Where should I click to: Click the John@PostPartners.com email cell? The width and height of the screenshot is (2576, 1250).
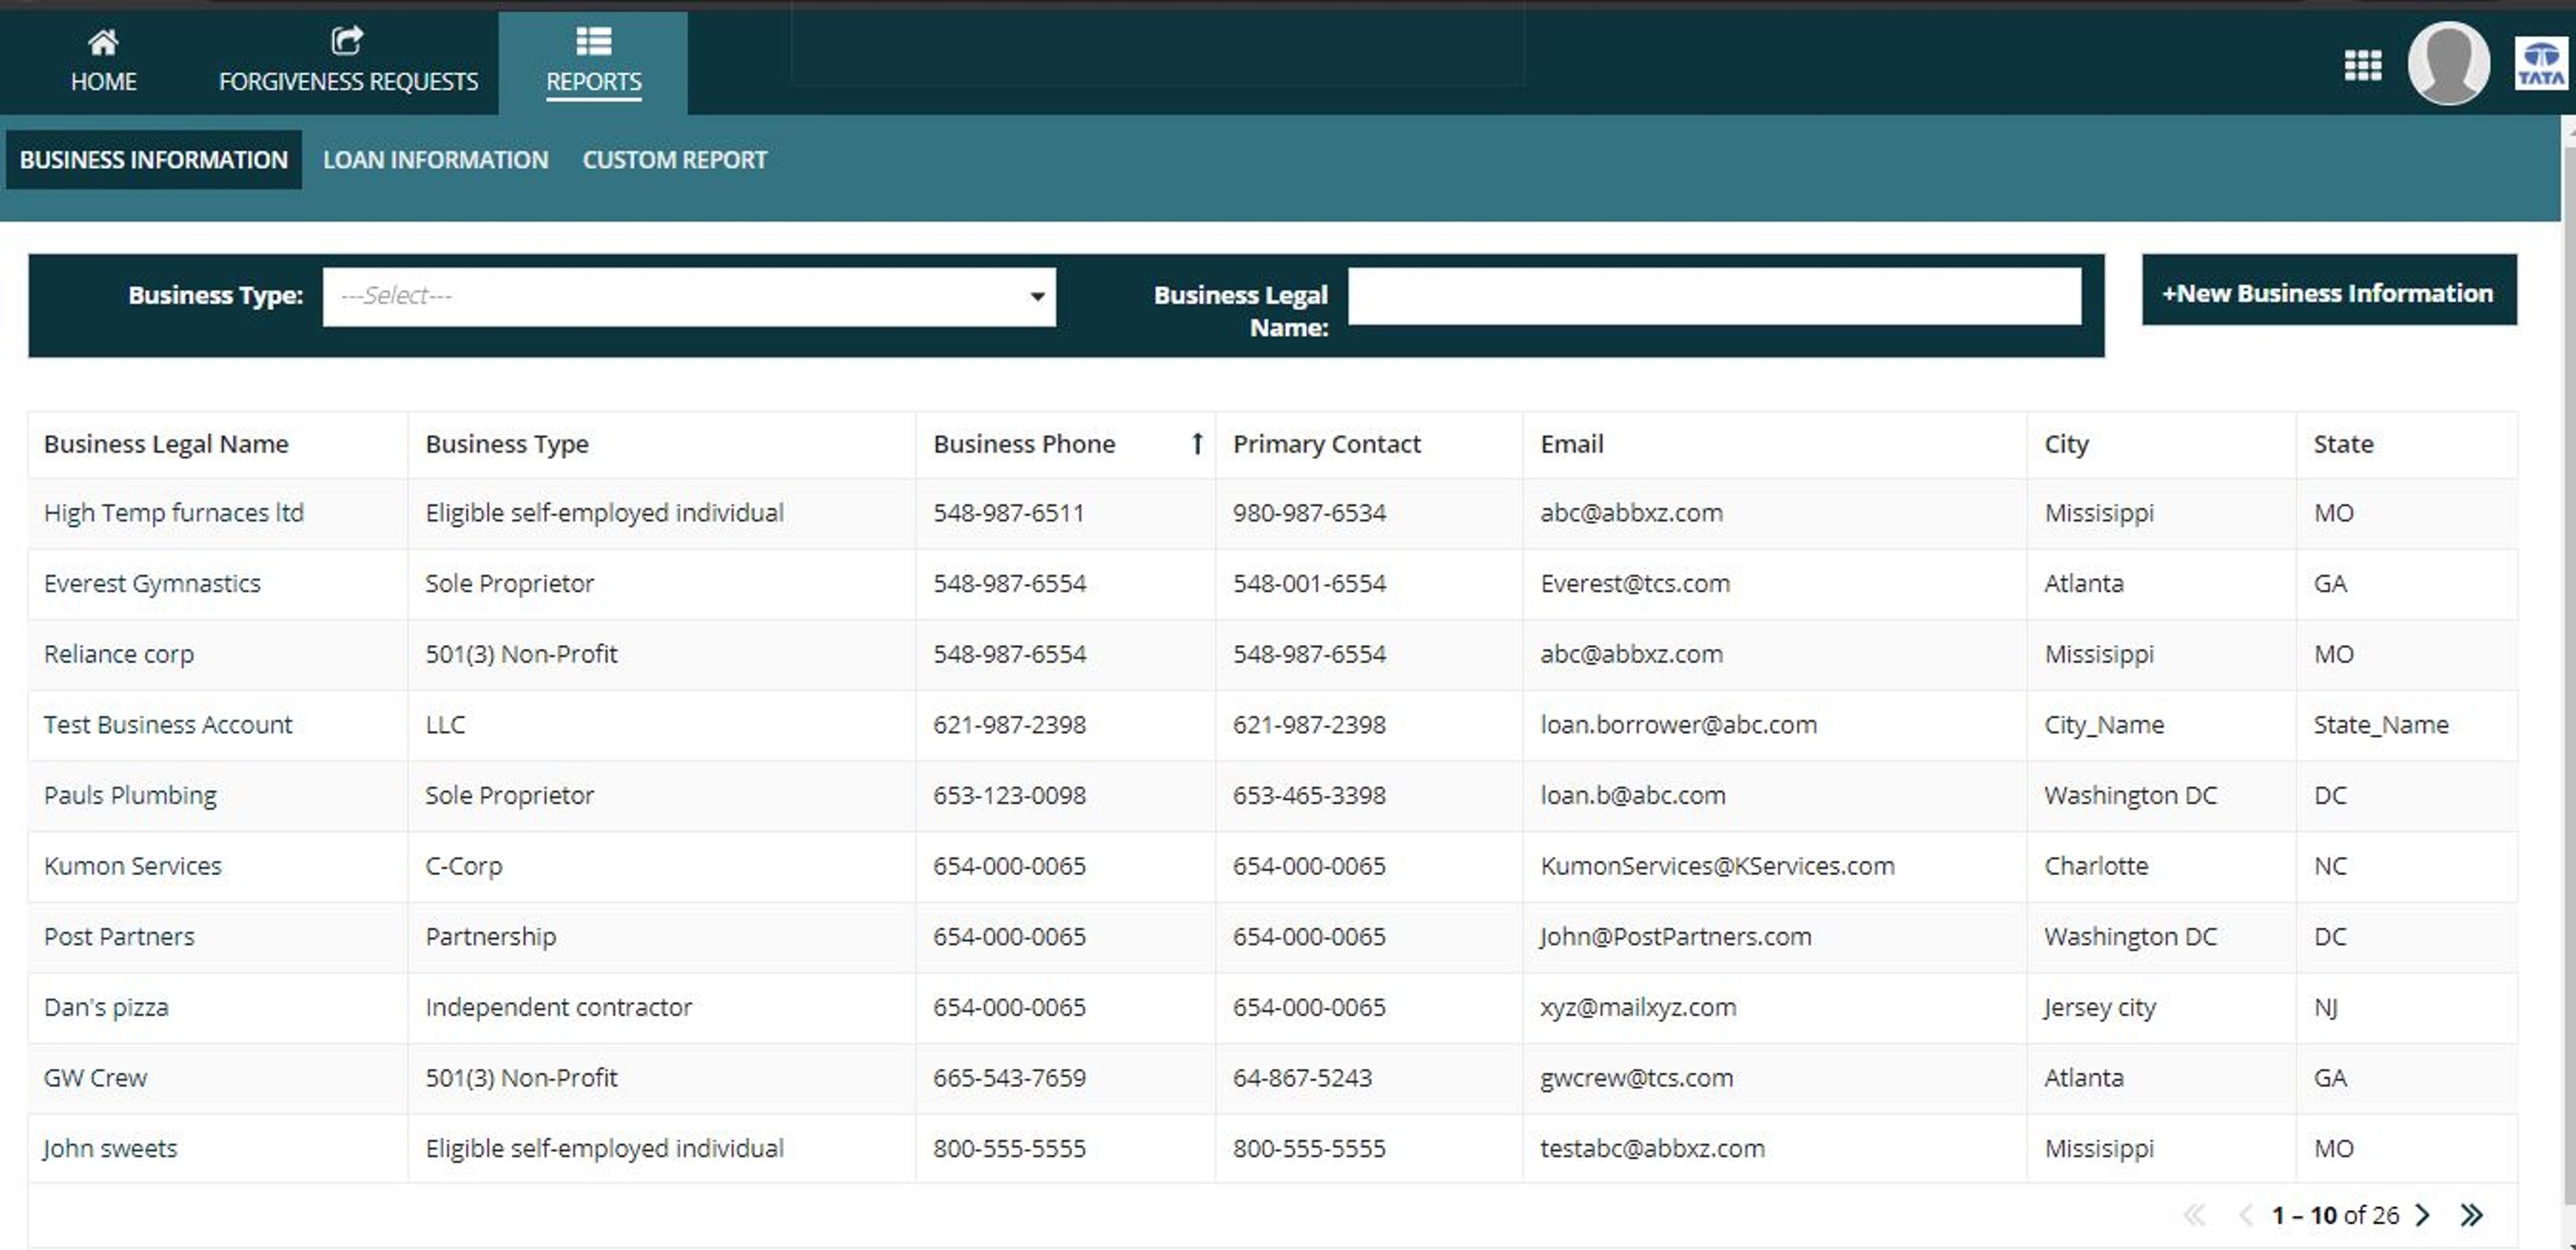point(1675,937)
